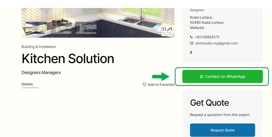The height and width of the screenshot is (137, 272).
Task: Click the envelope email icon
Action: 192,43
